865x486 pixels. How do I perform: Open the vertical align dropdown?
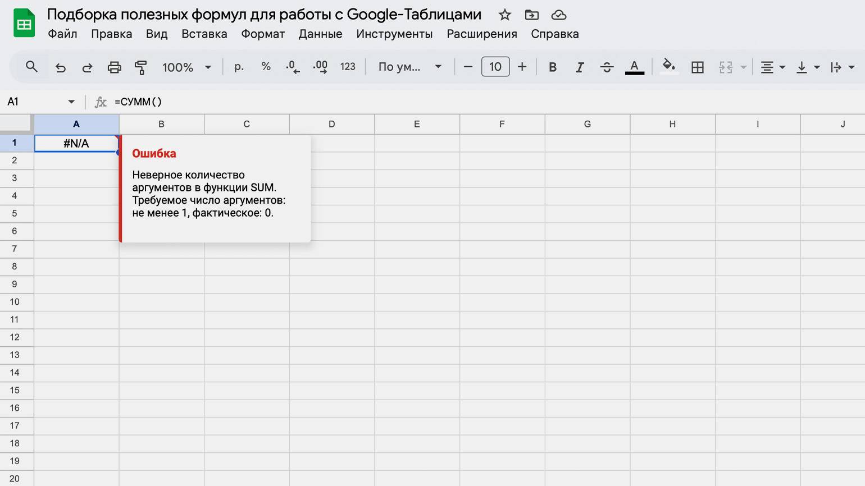(808, 67)
